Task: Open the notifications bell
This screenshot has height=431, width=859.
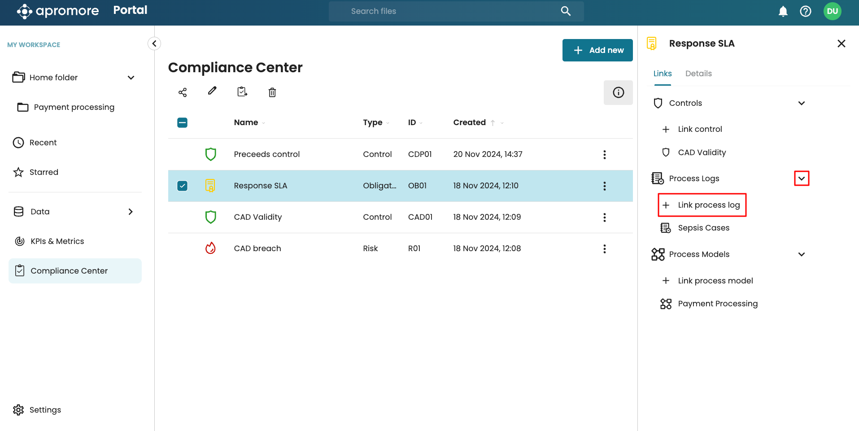Action: pos(783,11)
